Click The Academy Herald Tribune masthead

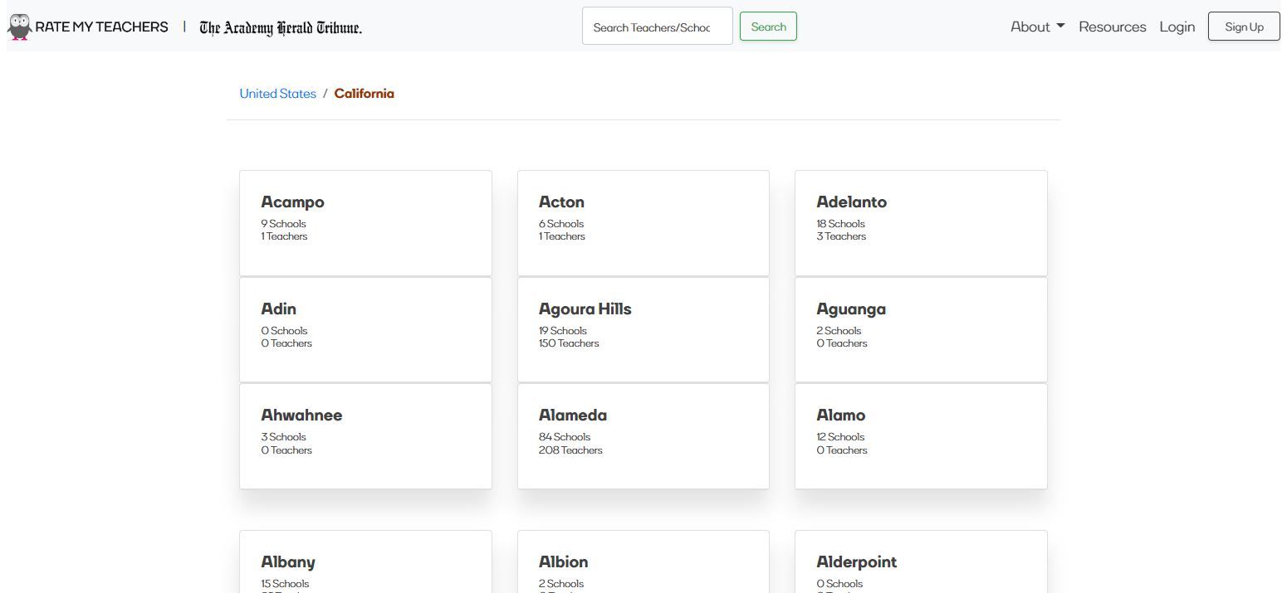click(x=280, y=27)
